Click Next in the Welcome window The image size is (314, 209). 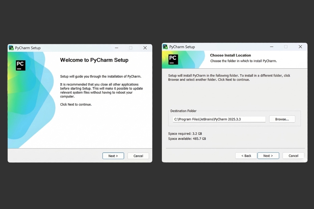point(113,156)
